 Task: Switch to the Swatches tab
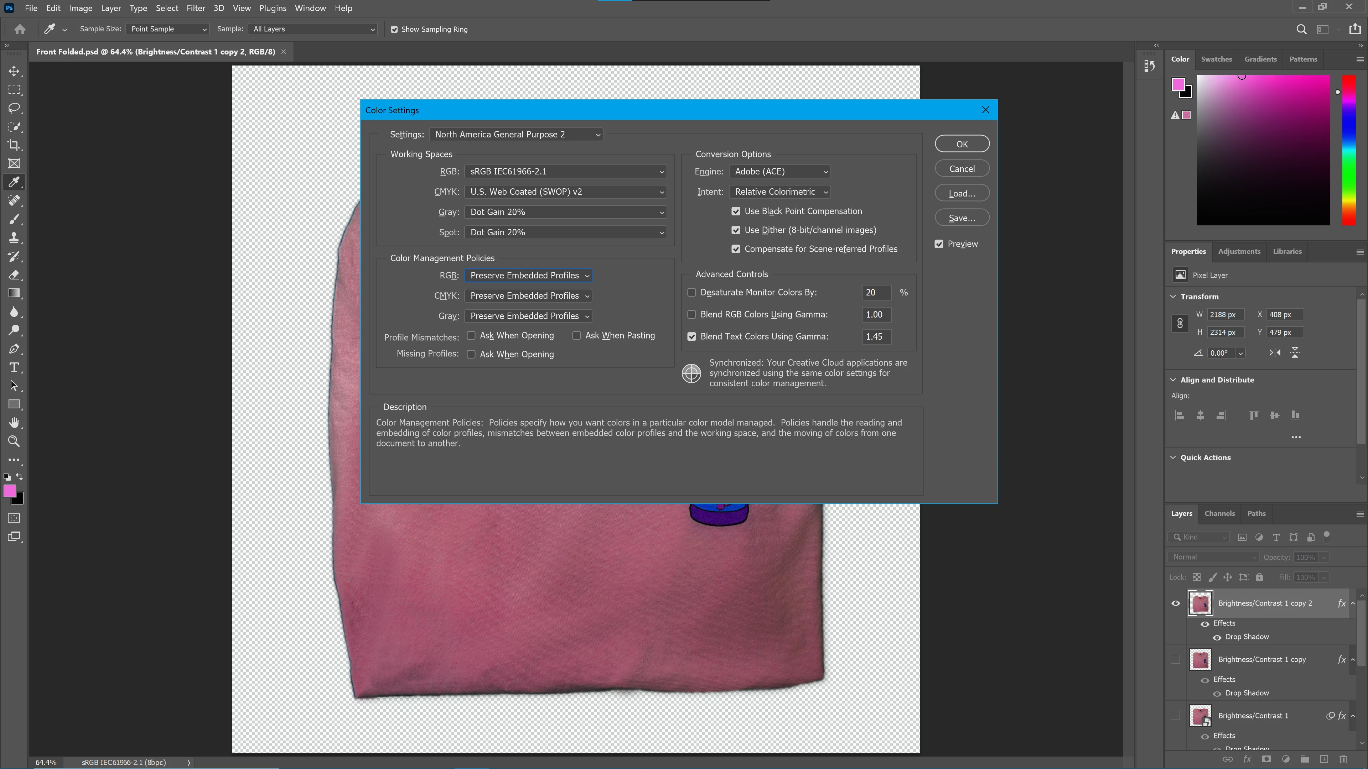pyautogui.click(x=1216, y=59)
